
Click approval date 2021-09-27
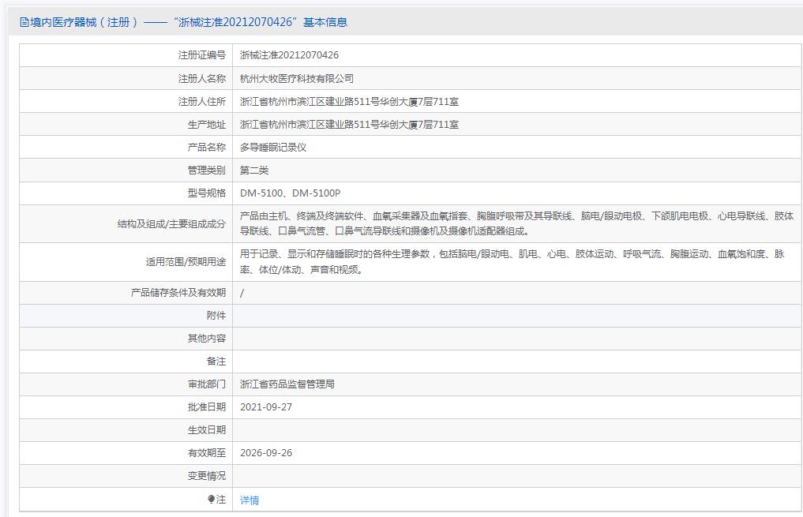pyautogui.click(x=266, y=407)
